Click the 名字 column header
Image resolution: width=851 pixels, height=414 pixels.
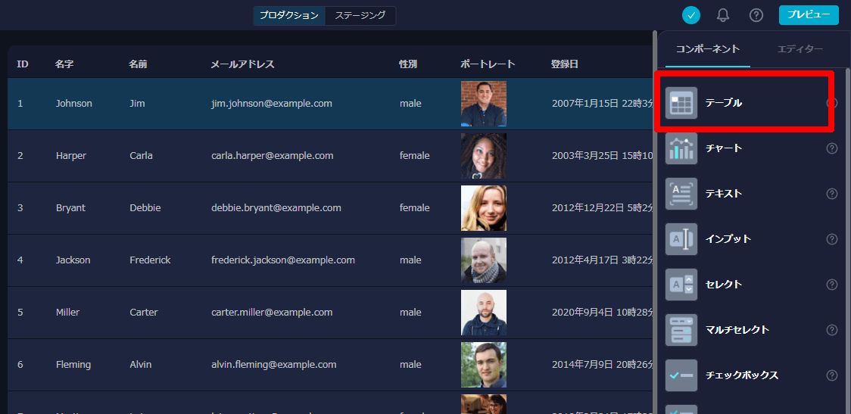pyautogui.click(x=64, y=64)
